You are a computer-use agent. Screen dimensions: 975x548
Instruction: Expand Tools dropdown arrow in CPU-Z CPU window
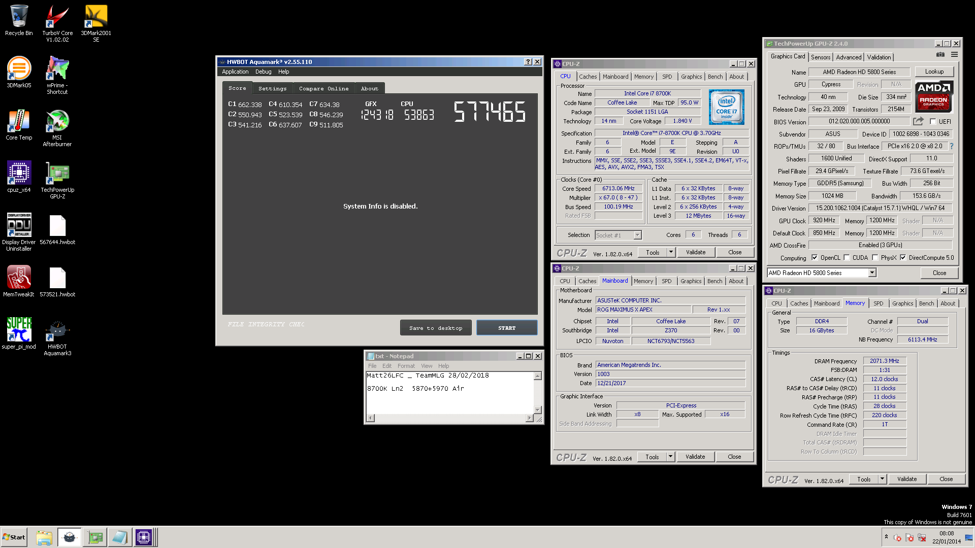point(671,252)
